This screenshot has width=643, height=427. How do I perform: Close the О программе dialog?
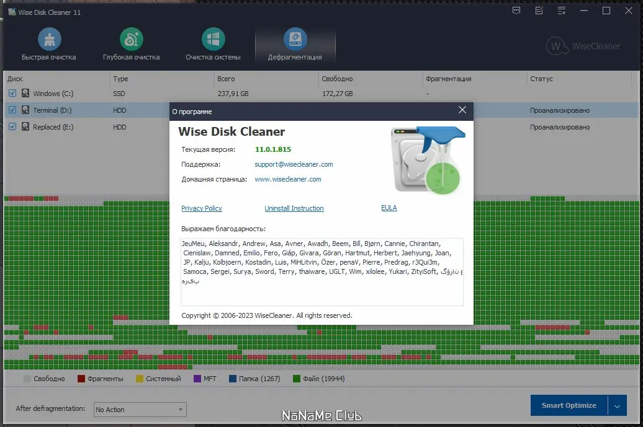pyautogui.click(x=462, y=110)
